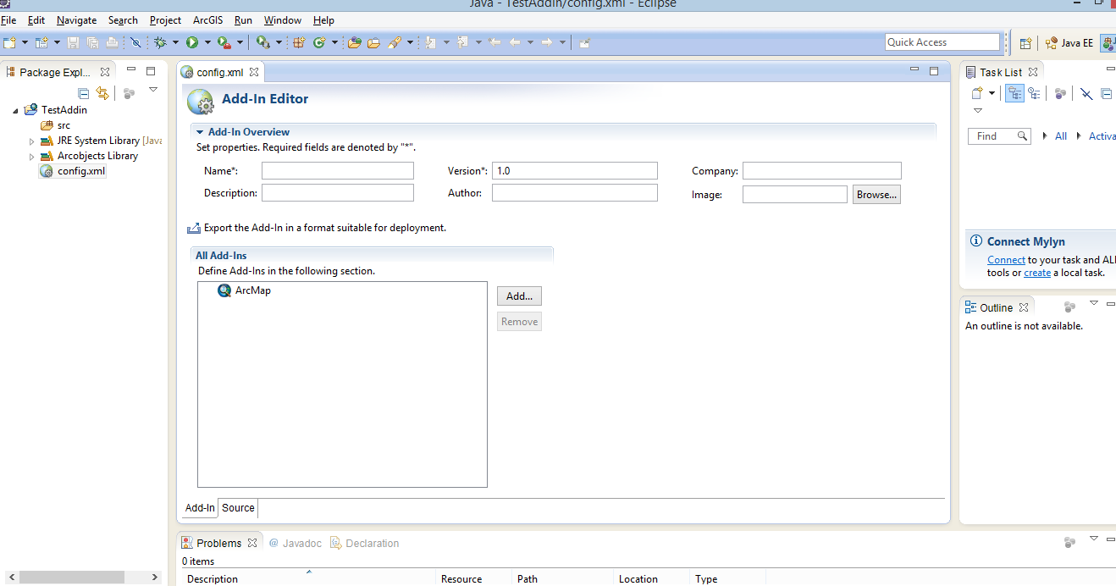Click the Browse... button

pyautogui.click(x=876, y=195)
